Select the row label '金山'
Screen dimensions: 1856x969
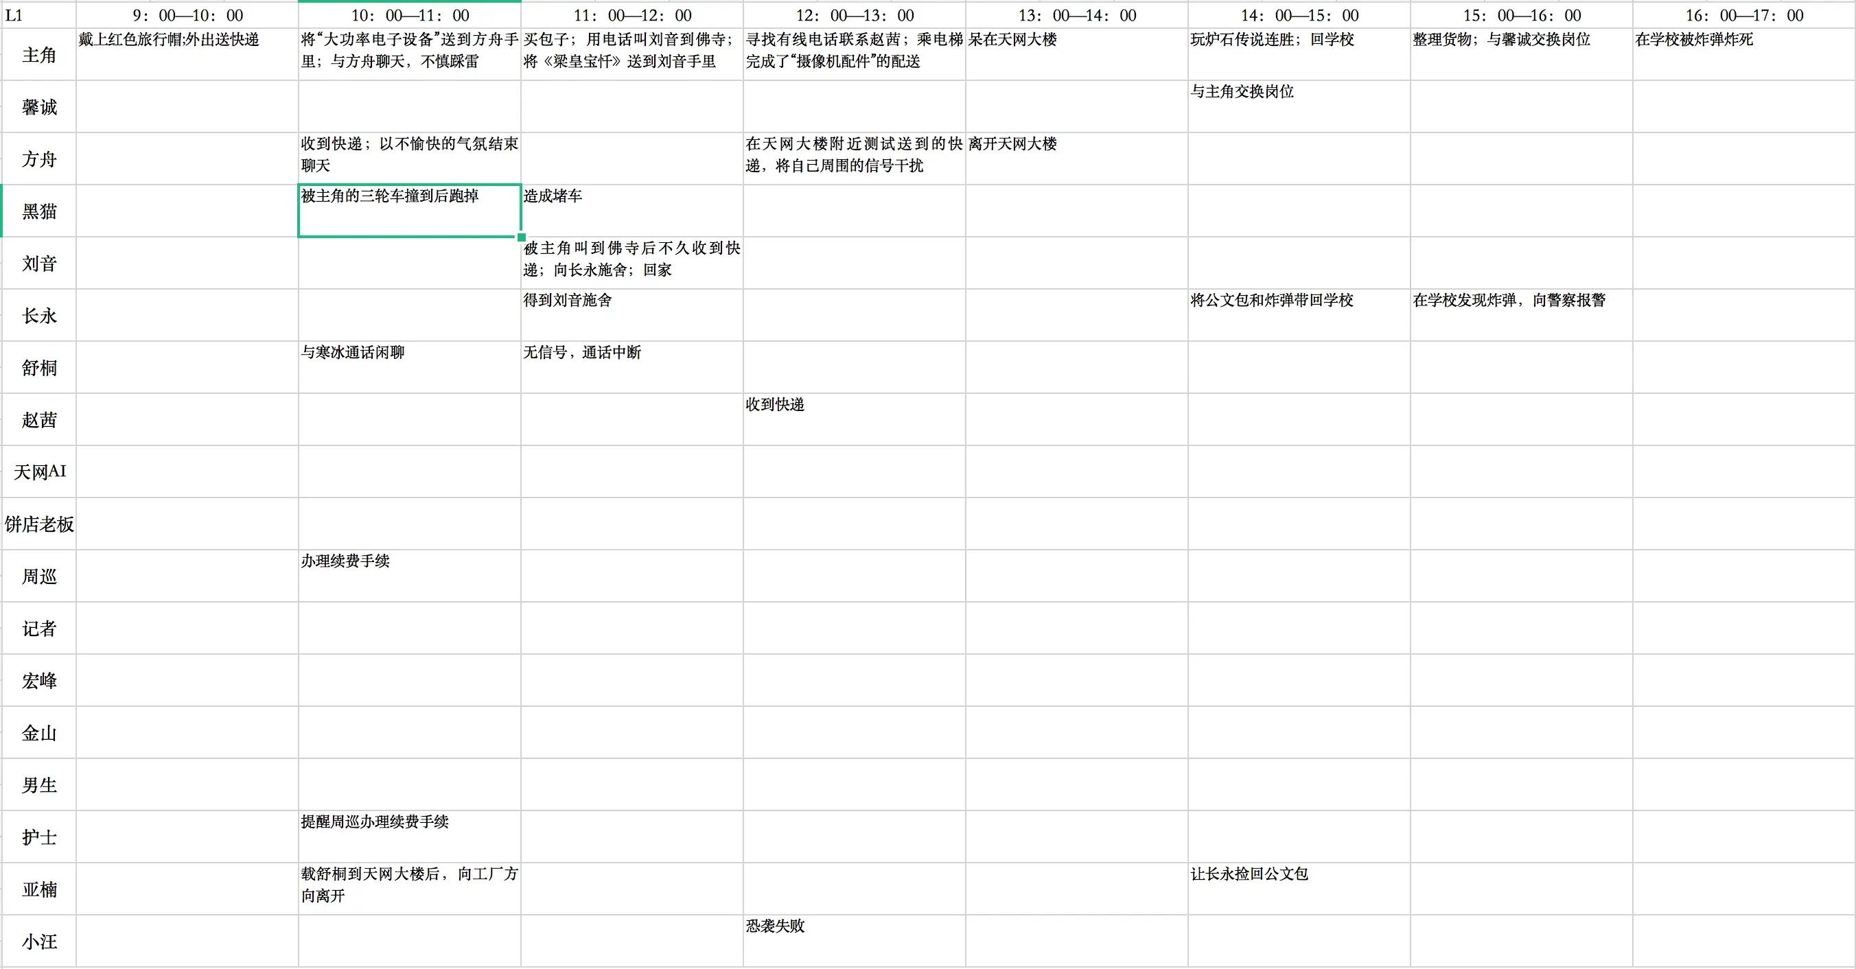click(x=39, y=733)
